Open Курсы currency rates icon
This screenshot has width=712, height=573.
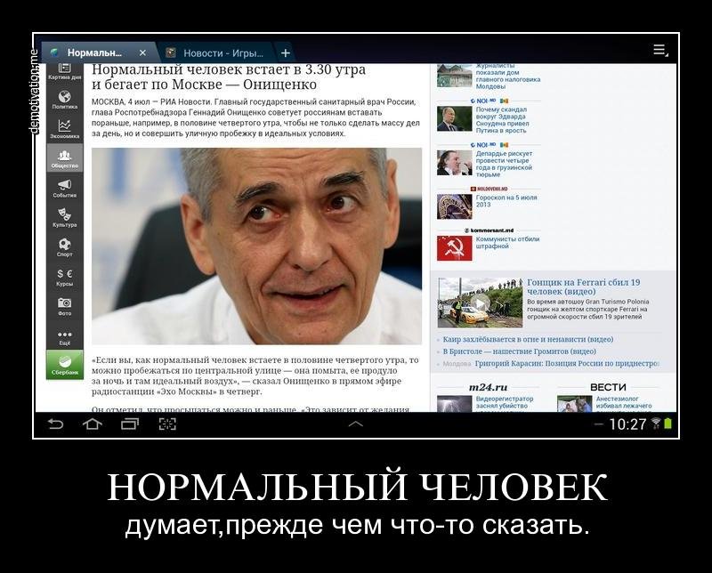tap(64, 276)
